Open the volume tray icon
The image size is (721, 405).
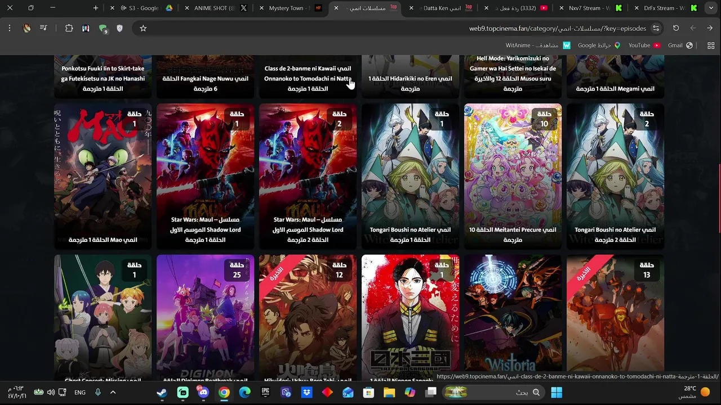point(51,392)
